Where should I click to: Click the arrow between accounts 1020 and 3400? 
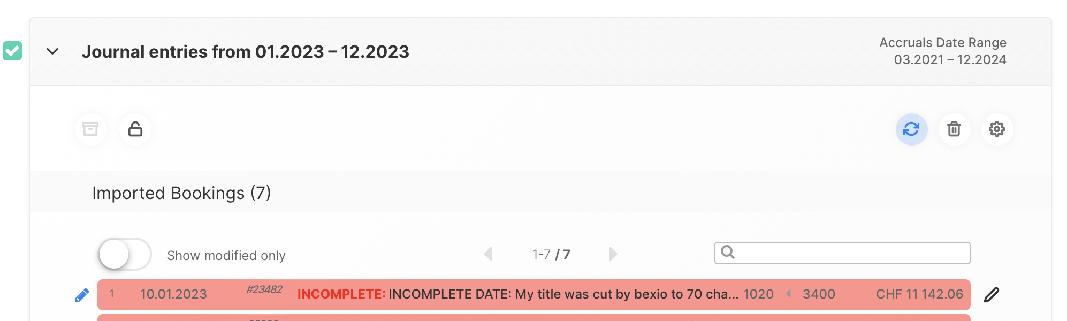pos(788,294)
